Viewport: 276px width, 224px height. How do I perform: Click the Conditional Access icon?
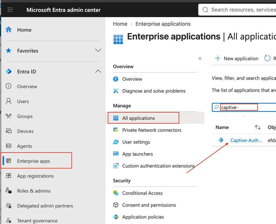116,193
